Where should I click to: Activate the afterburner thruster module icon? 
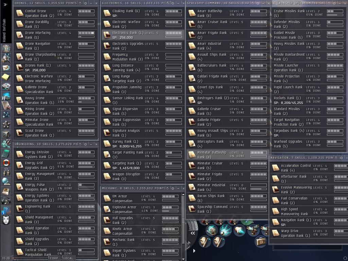[x=239, y=230]
